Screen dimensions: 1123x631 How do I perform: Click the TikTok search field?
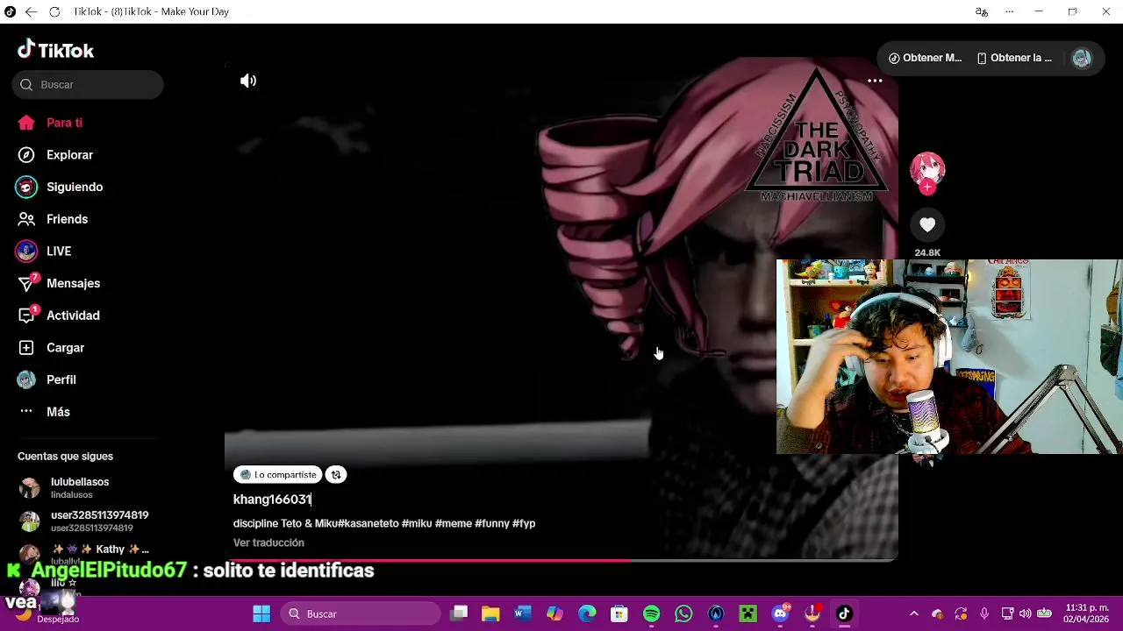88,84
